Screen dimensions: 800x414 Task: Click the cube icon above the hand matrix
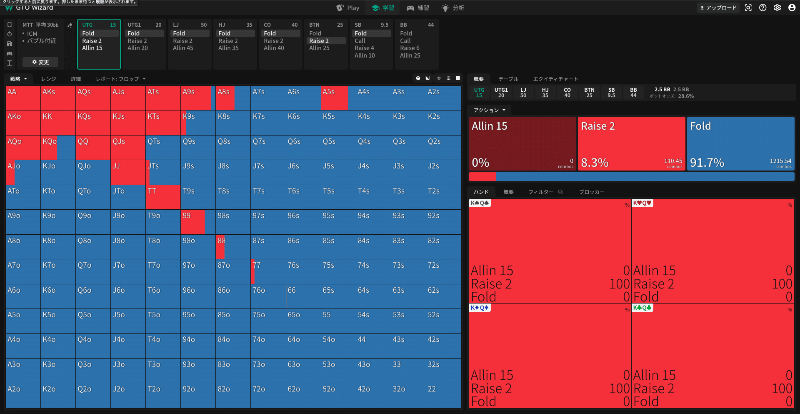coord(418,78)
